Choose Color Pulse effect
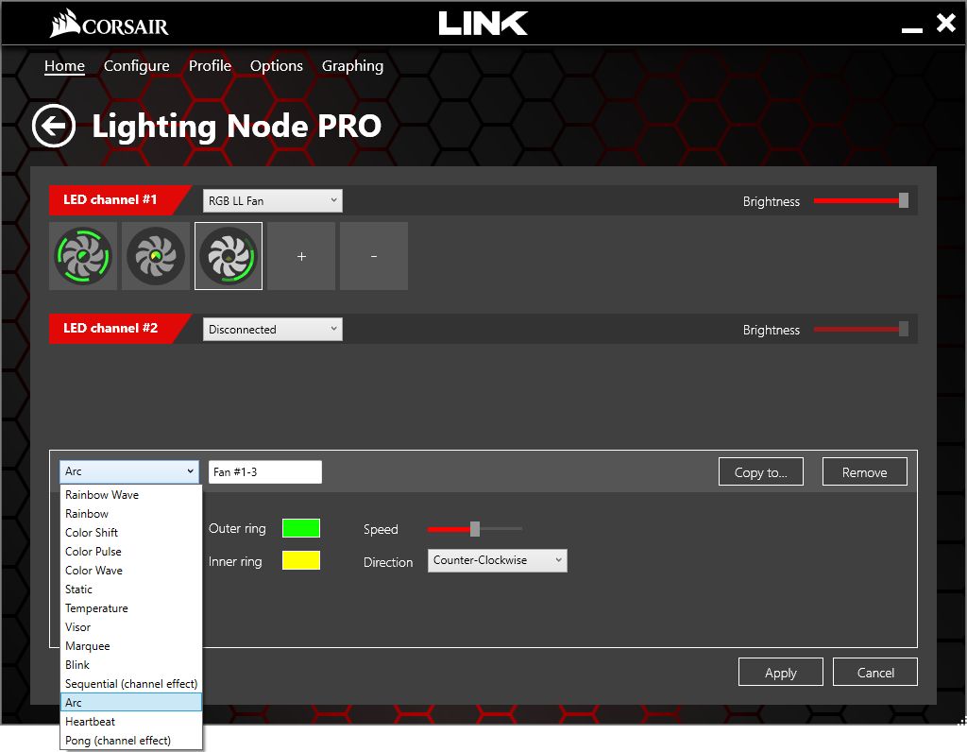This screenshot has width=967, height=752. pos(131,552)
